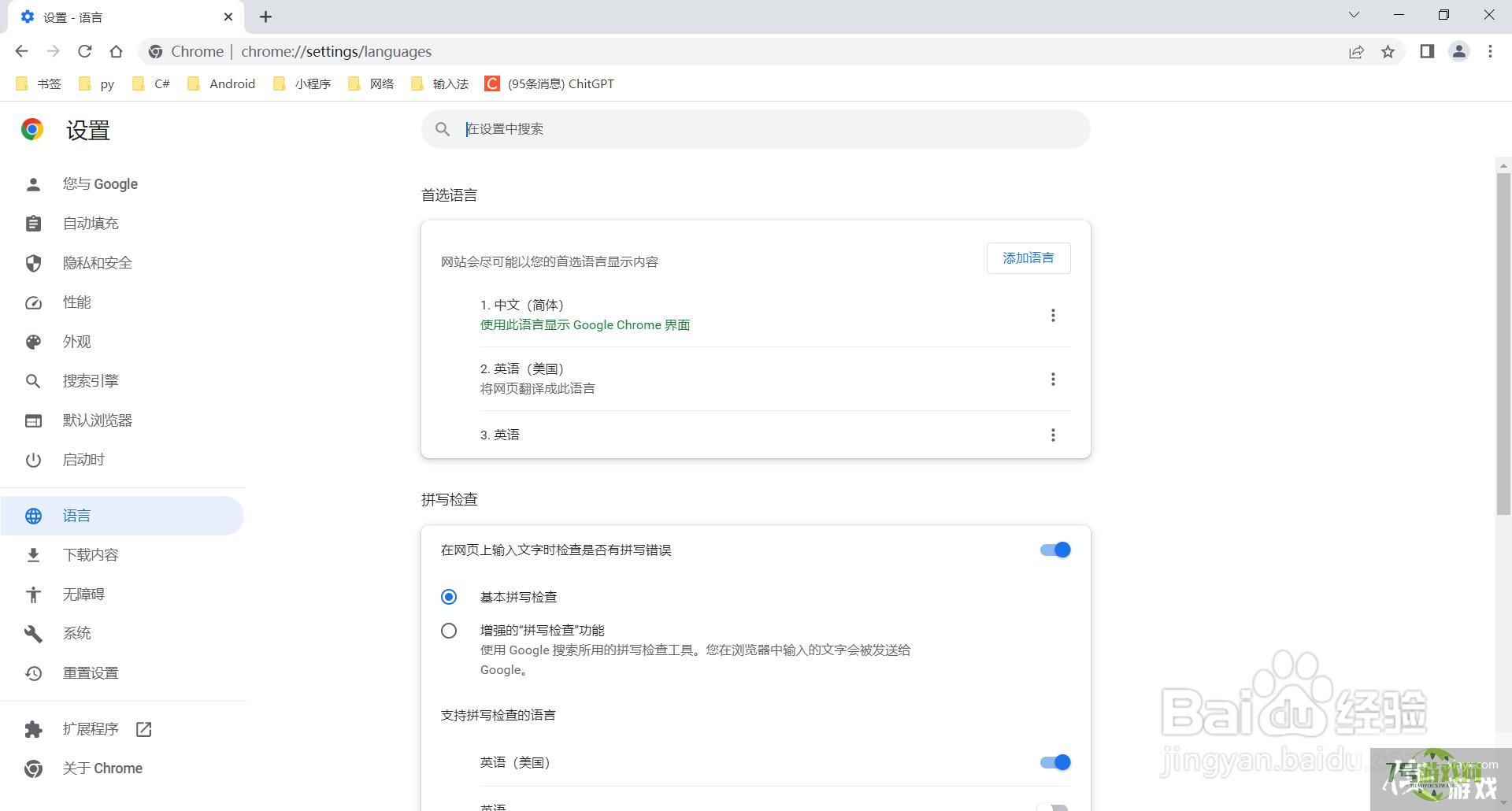The image size is (1512, 811).
Task: Select the 语言 sidebar item
Action: [x=123, y=516]
